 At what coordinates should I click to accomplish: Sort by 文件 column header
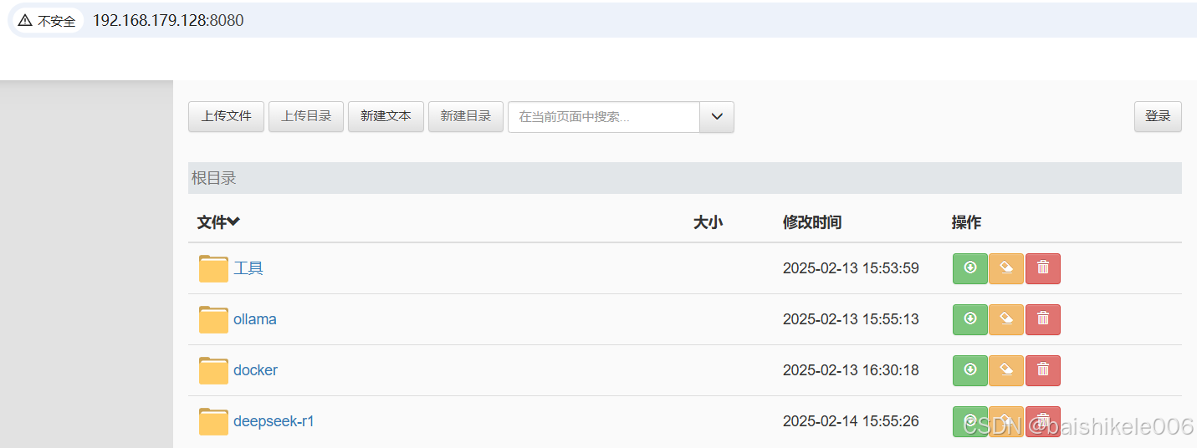(218, 222)
